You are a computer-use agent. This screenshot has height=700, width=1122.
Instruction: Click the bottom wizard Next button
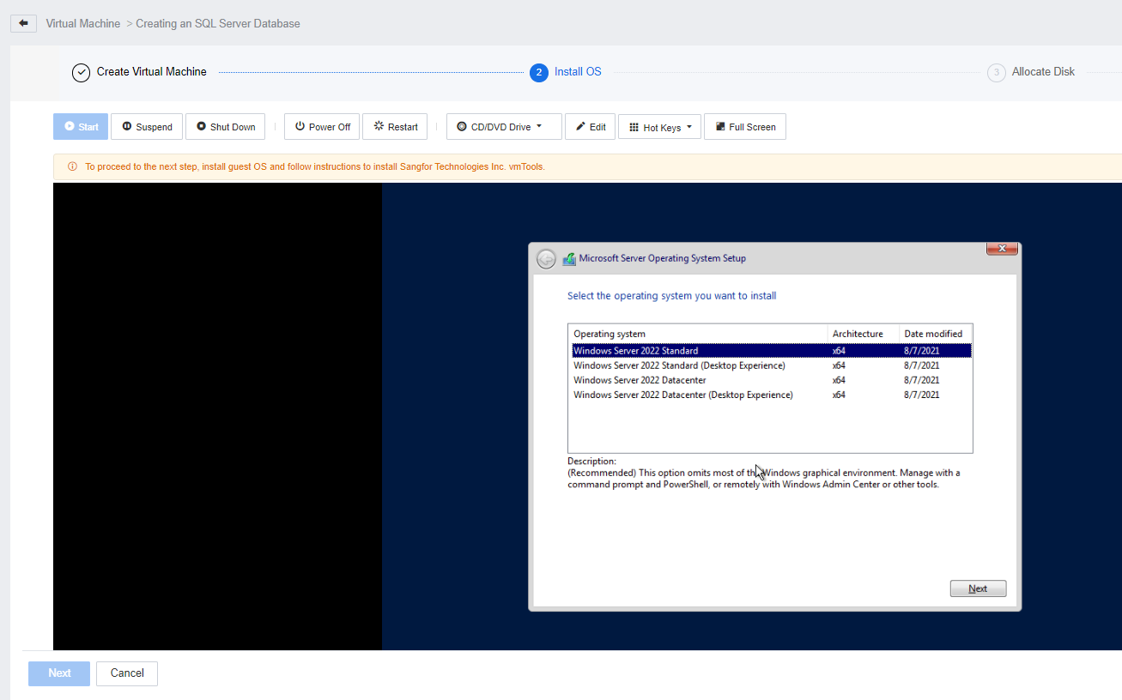coord(59,673)
